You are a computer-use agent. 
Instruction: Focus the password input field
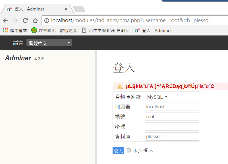click(172, 127)
